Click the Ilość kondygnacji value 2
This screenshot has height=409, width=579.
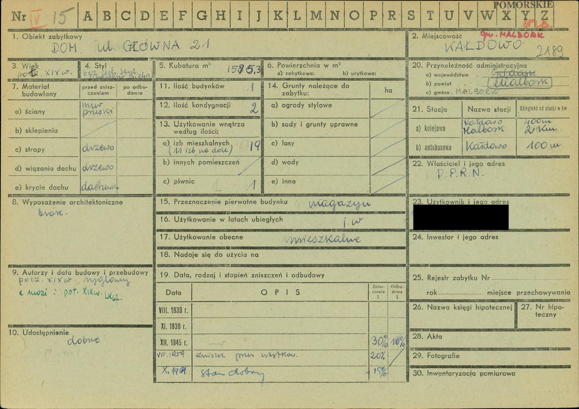(x=254, y=108)
